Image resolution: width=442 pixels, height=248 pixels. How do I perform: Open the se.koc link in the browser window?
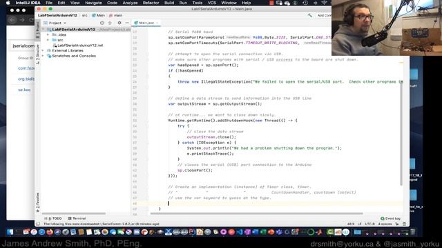tap(24, 90)
